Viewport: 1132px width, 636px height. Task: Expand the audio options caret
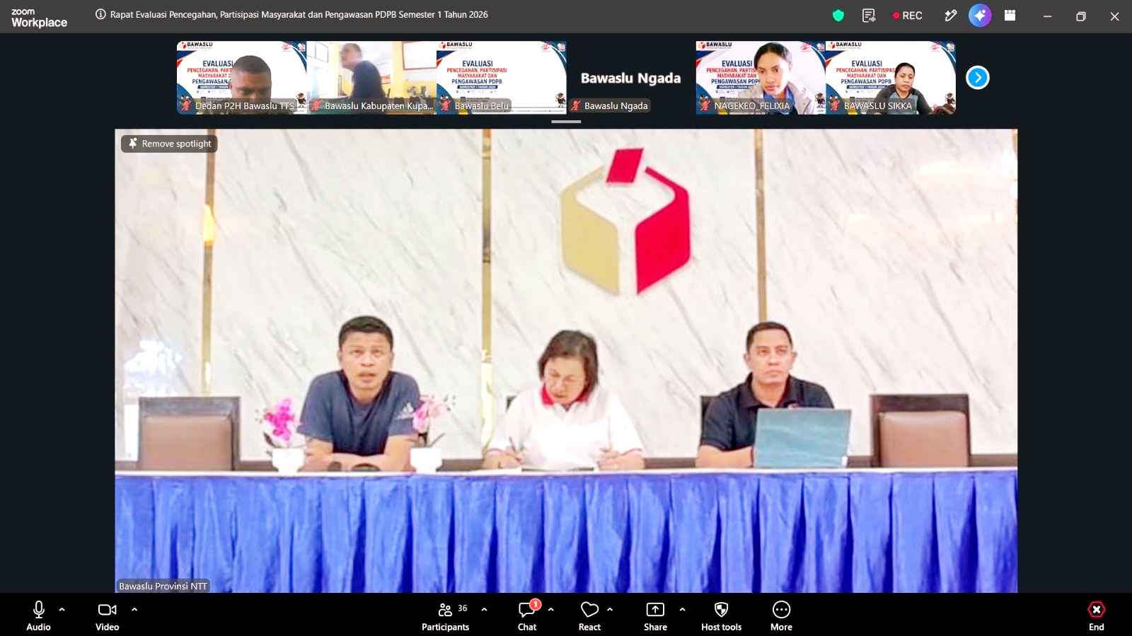tap(62, 609)
